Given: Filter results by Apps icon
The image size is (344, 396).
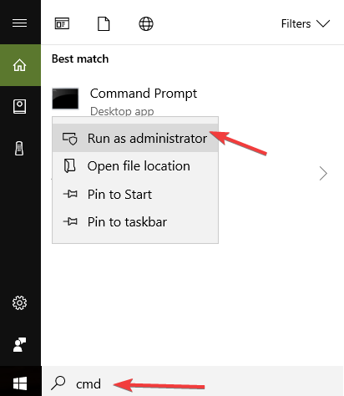Looking at the screenshot, I should click(62, 23).
